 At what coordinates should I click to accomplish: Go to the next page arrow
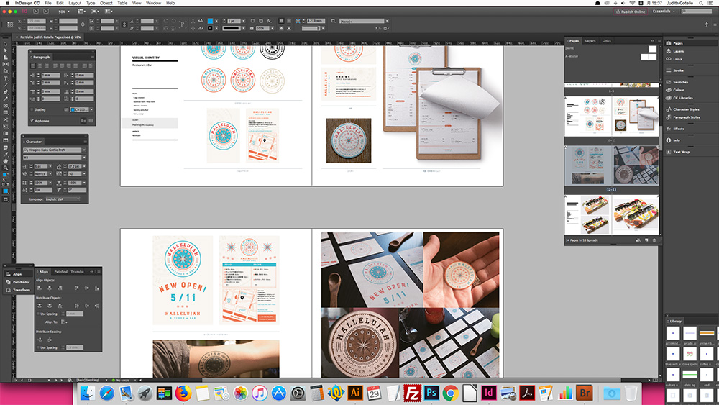click(x=56, y=380)
